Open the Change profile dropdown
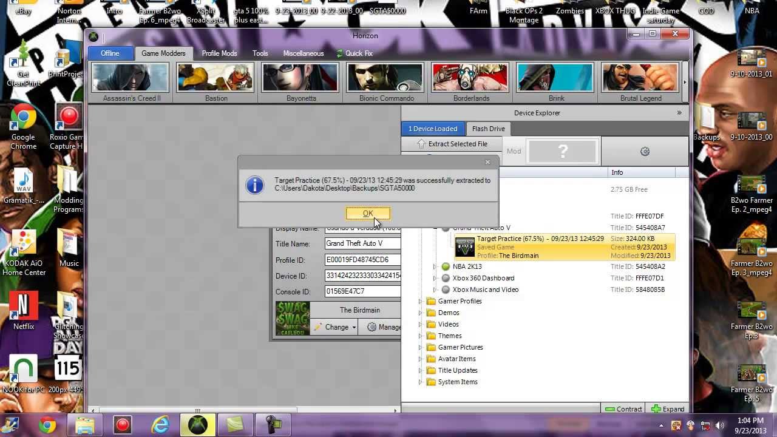Viewport: 777px width, 437px height. (335, 327)
